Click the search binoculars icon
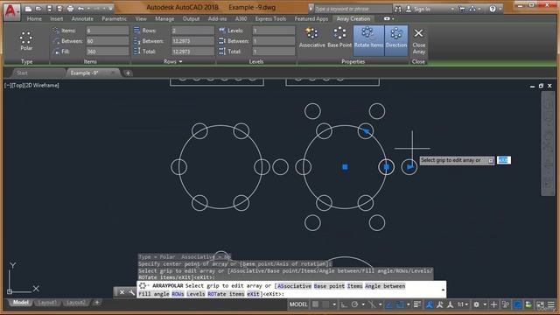 click(398, 9)
